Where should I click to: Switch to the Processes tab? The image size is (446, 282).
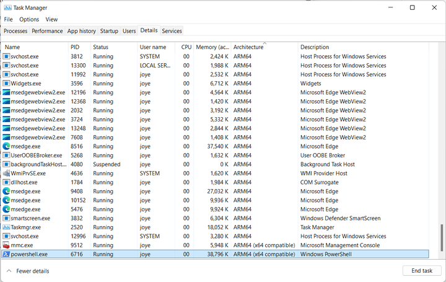click(15, 31)
